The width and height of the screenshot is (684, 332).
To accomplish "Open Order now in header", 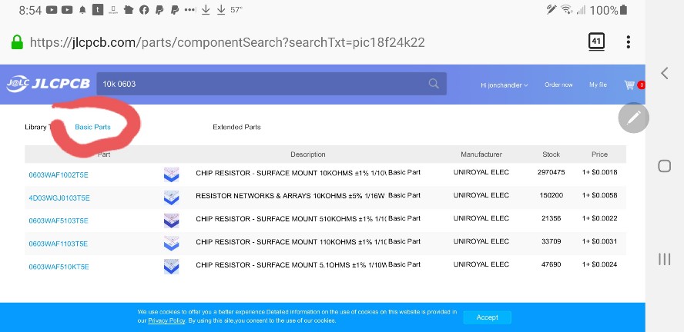I will pyautogui.click(x=558, y=85).
